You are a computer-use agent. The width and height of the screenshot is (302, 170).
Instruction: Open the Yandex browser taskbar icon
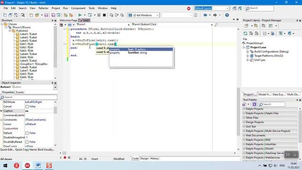[17, 165]
